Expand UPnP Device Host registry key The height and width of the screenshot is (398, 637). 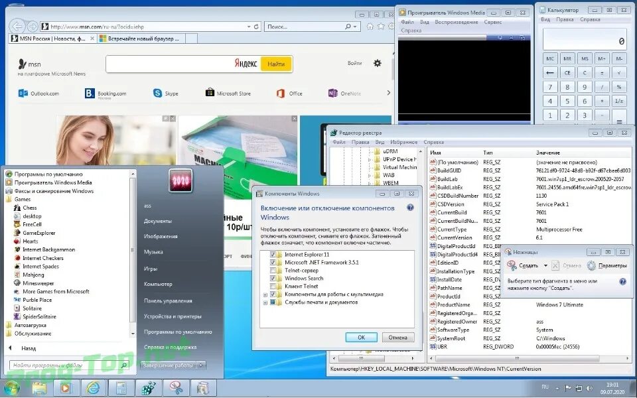(x=370, y=160)
